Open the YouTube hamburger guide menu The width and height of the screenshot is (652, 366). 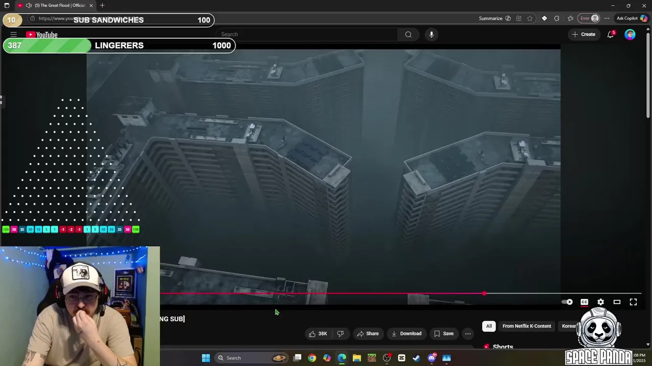pos(14,35)
